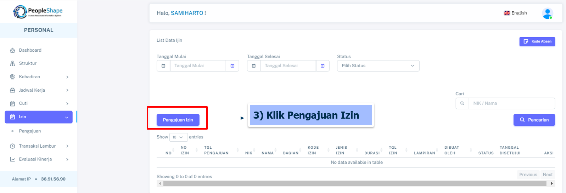Click the Evaluasi Kinerja chart icon
Image resolution: width=566 pixels, height=193 pixels.
click(12, 159)
